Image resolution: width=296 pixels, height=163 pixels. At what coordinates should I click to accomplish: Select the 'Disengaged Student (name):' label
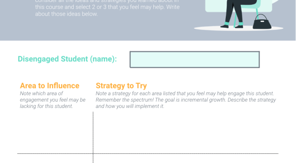[67, 59]
